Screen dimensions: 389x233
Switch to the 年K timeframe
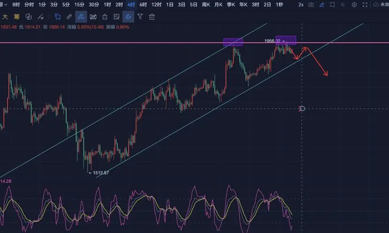coord(243,5)
